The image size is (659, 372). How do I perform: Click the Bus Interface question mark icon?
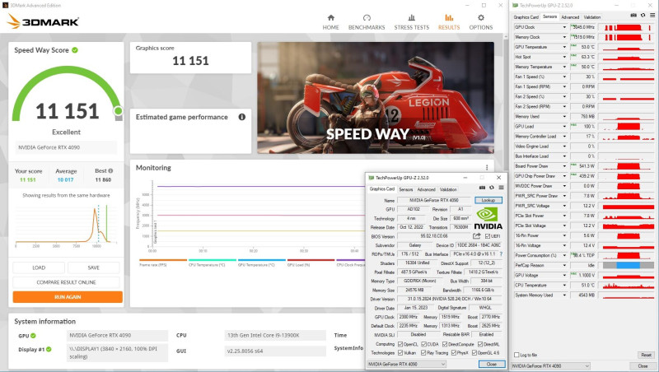click(501, 254)
